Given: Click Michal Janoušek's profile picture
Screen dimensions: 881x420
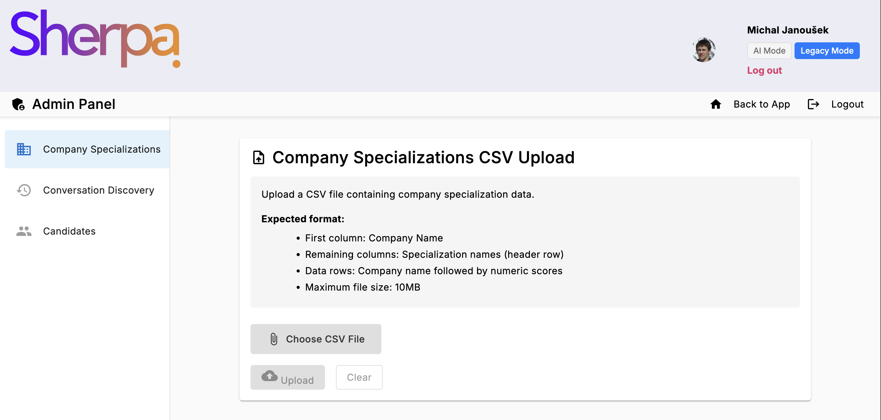Looking at the screenshot, I should (x=704, y=50).
